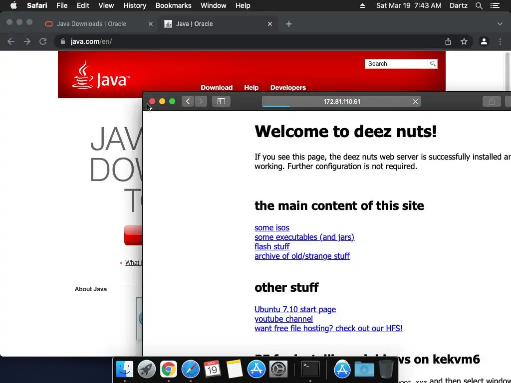The image size is (511, 383).
Task: Open the Downloads folder in the Dock
Action: [x=364, y=370]
